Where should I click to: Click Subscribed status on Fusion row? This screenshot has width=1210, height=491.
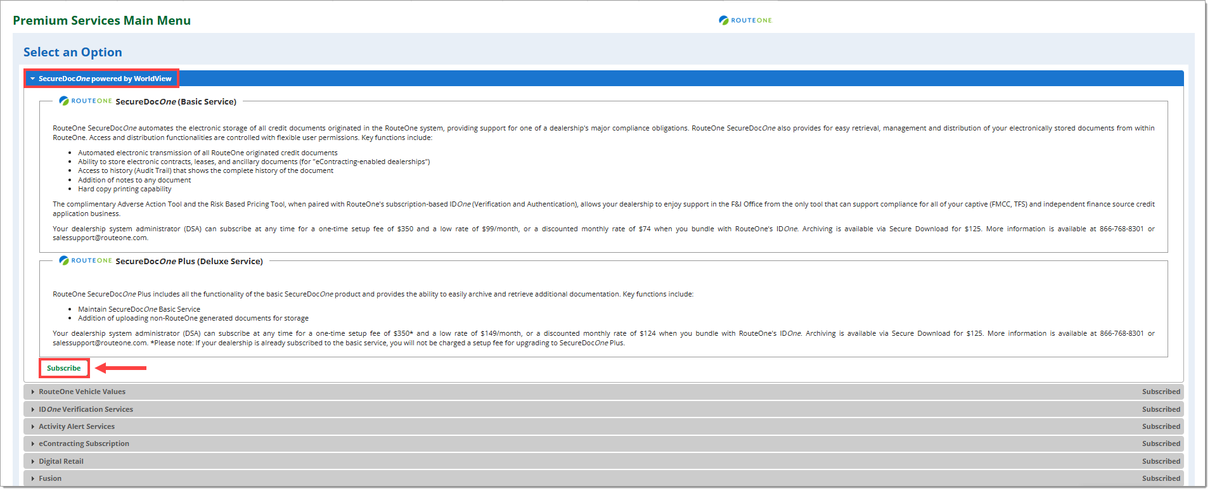[1161, 478]
